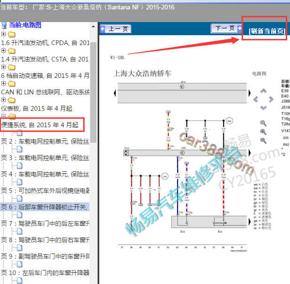290x284 pixels.
Task: Click document icon above 页 9
Action: point(20,248)
